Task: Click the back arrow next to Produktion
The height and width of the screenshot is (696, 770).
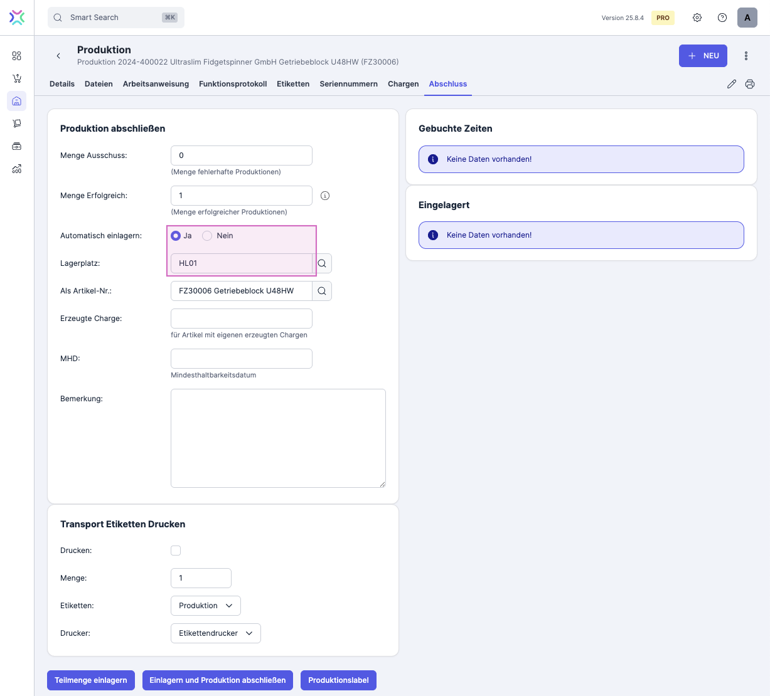Action: [58, 56]
